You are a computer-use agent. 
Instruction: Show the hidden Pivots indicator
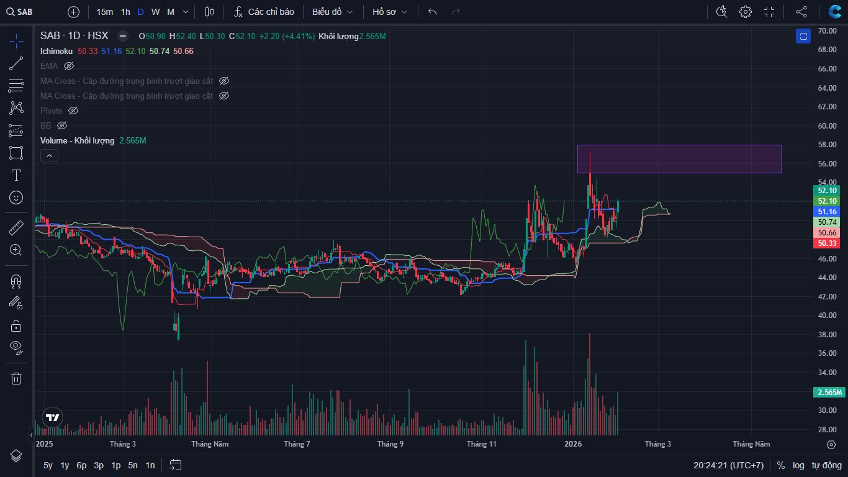pos(73,111)
